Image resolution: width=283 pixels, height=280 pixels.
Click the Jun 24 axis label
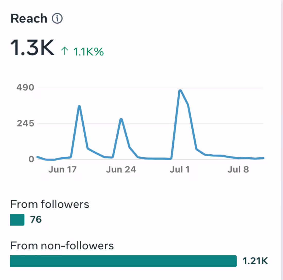point(121,170)
